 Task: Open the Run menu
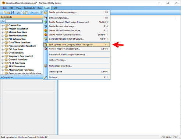click(39, 8)
